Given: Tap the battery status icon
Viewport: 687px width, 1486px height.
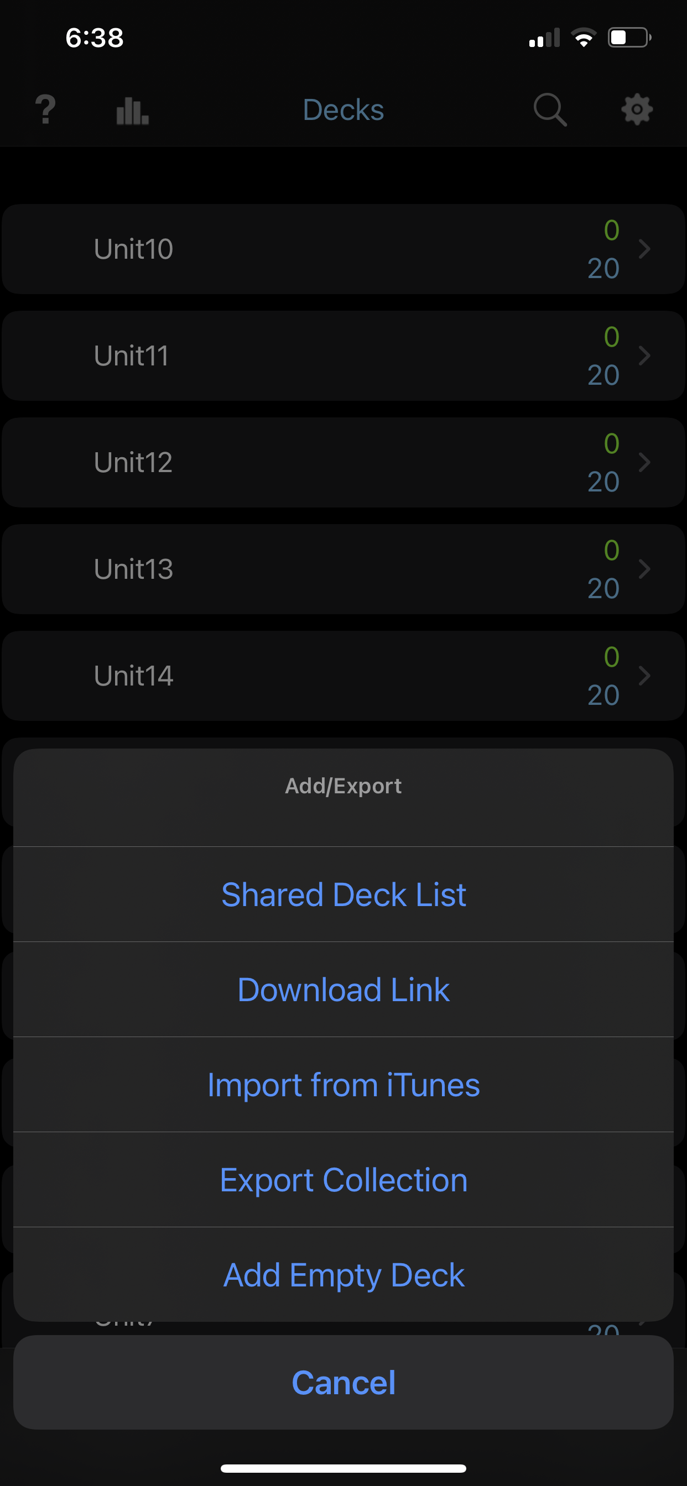Looking at the screenshot, I should [629, 38].
